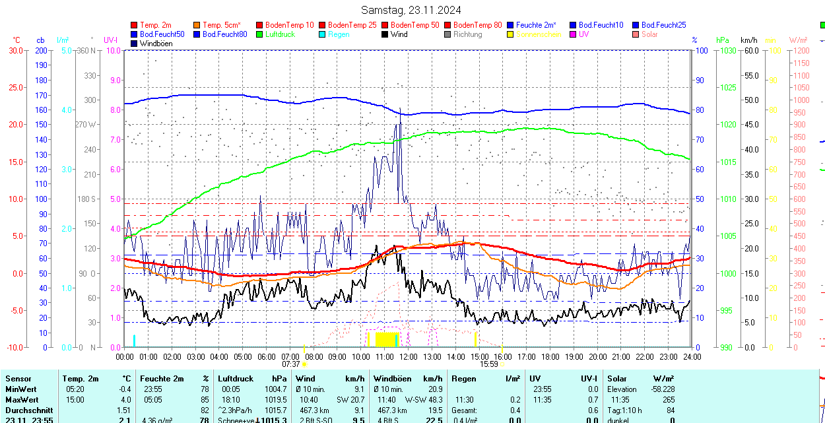Select the green Luftdruck legend marker
The image size is (825, 423).
point(260,34)
